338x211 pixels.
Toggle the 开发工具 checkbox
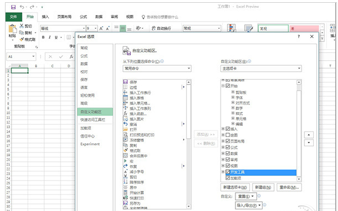(x=228, y=172)
